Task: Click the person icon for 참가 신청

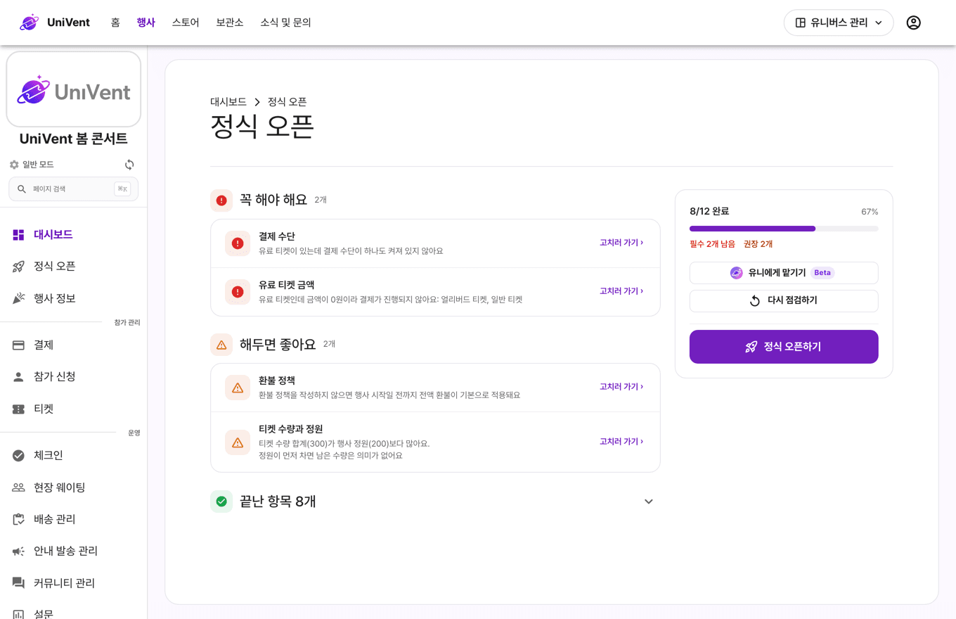Action: pyautogui.click(x=18, y=377)
